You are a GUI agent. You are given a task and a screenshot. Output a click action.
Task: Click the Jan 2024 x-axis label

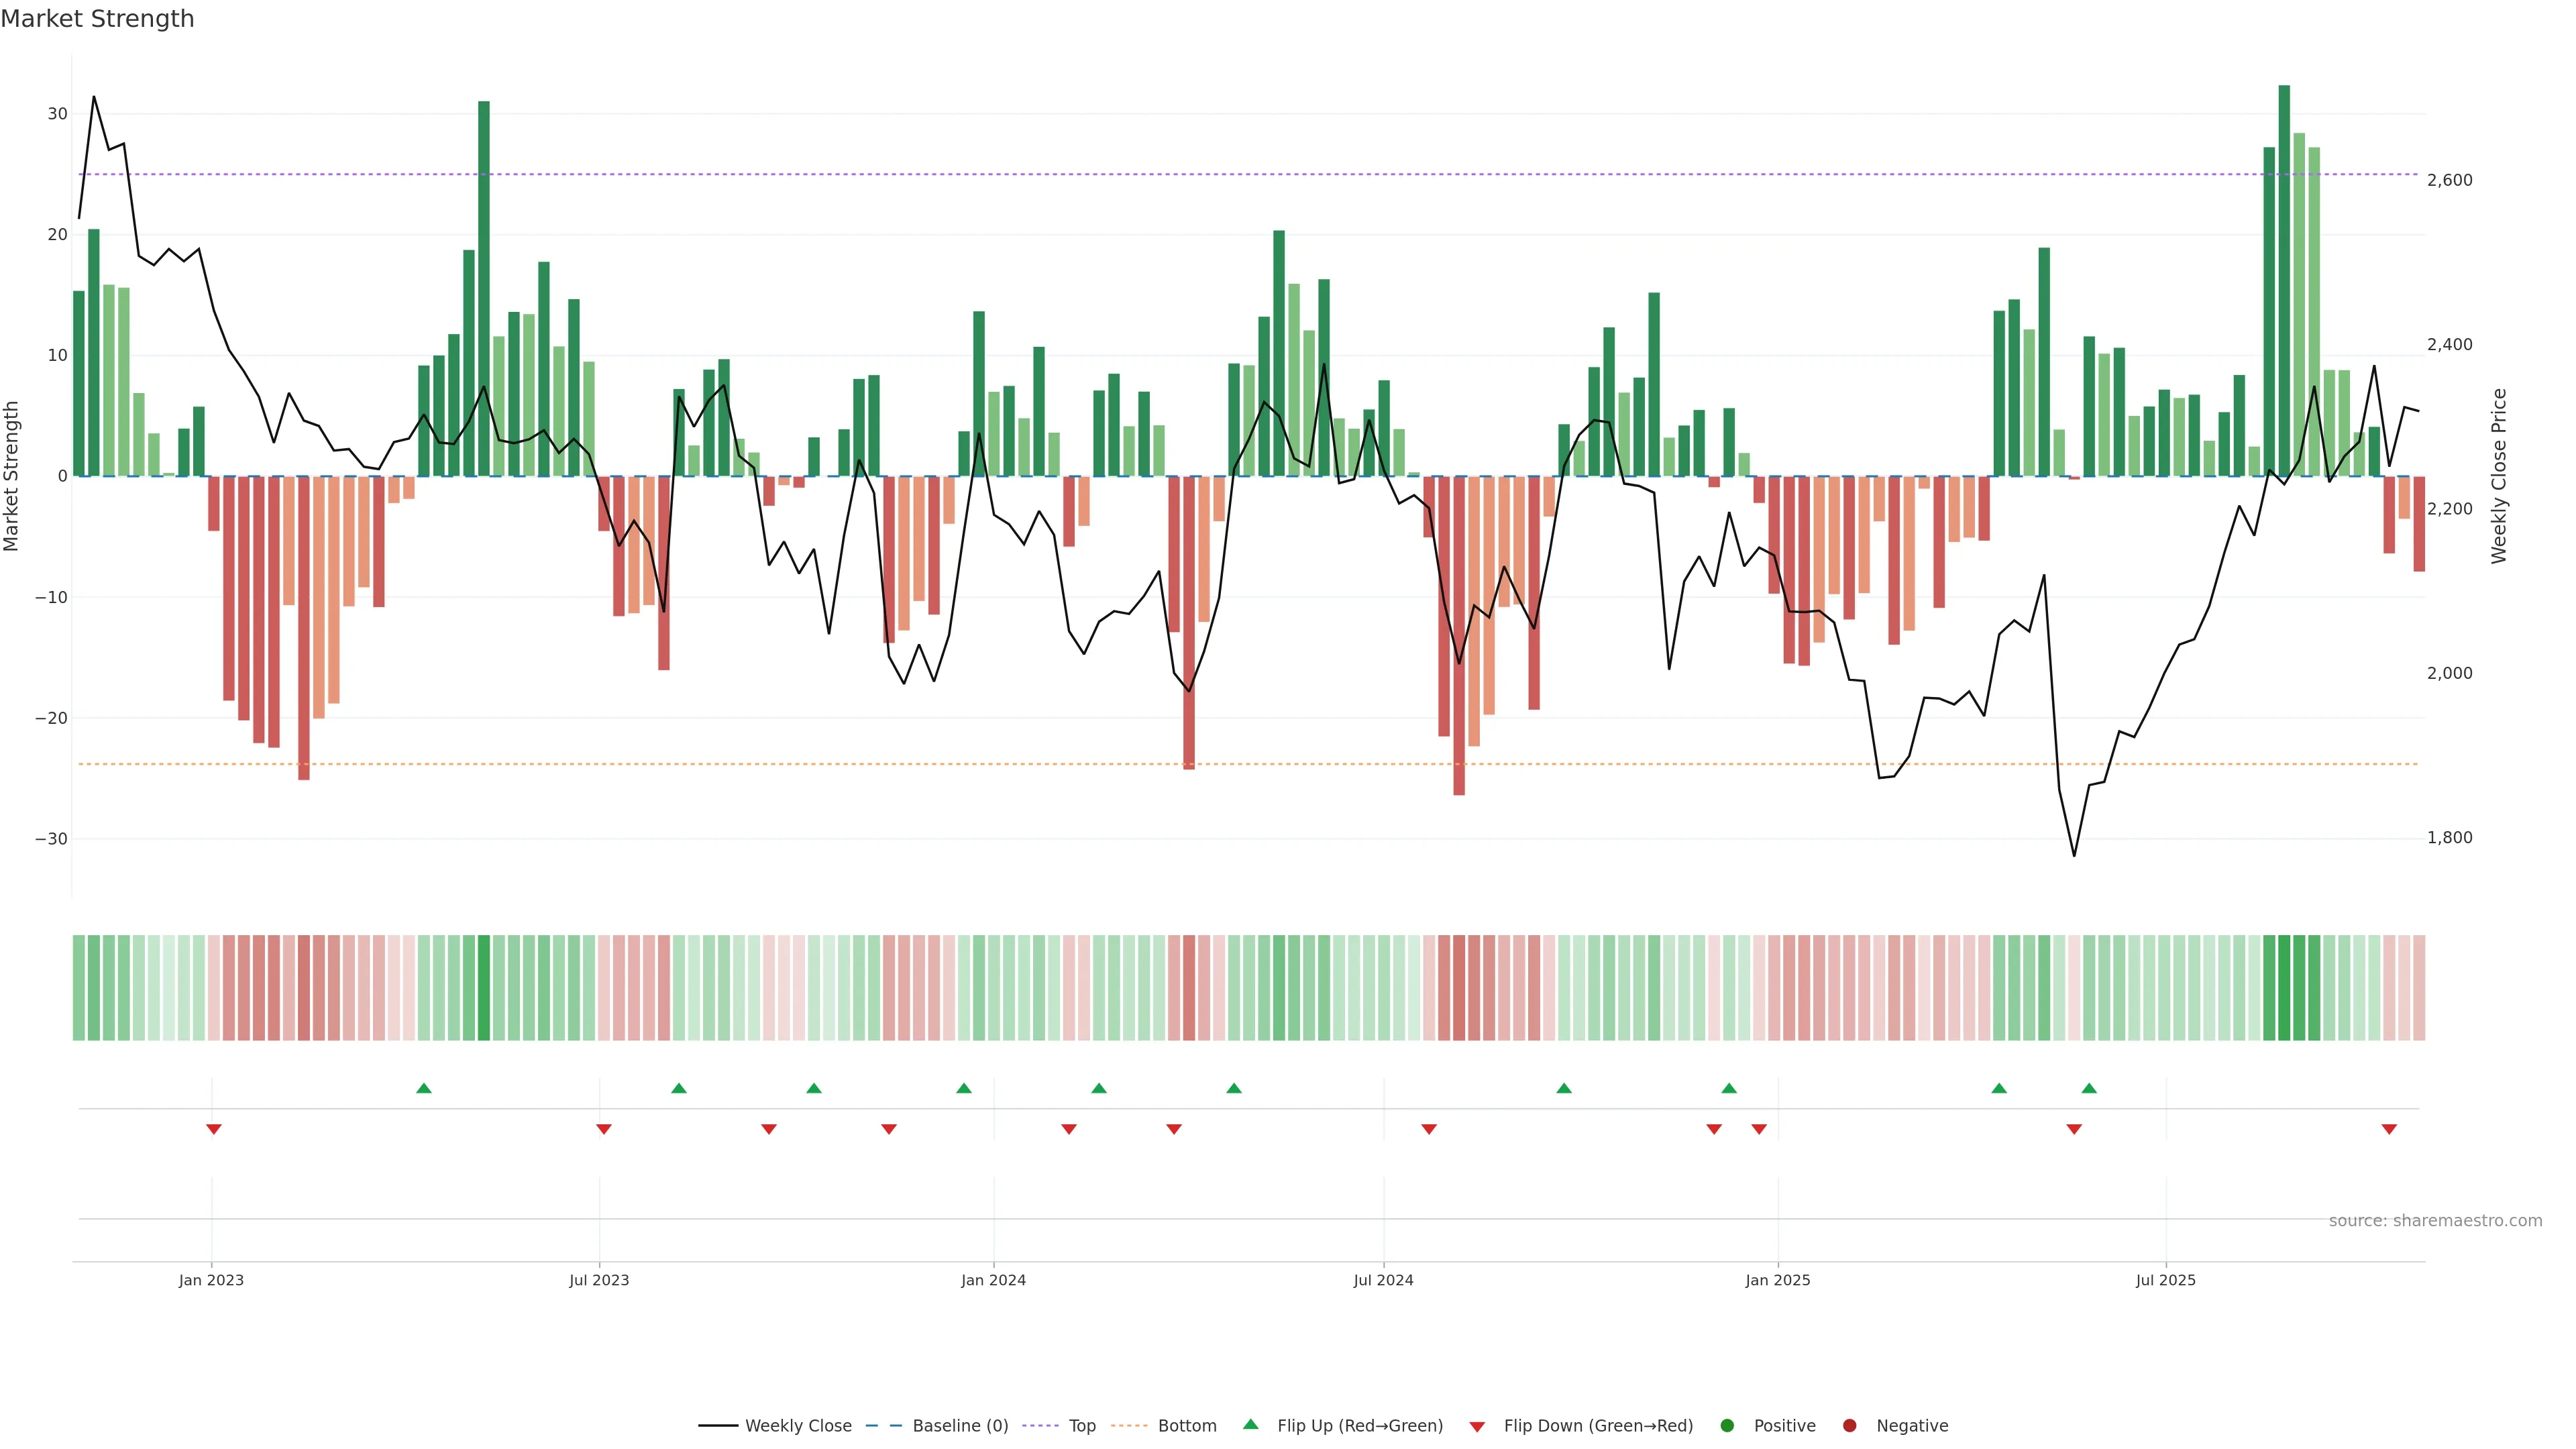coord(993,1280)
